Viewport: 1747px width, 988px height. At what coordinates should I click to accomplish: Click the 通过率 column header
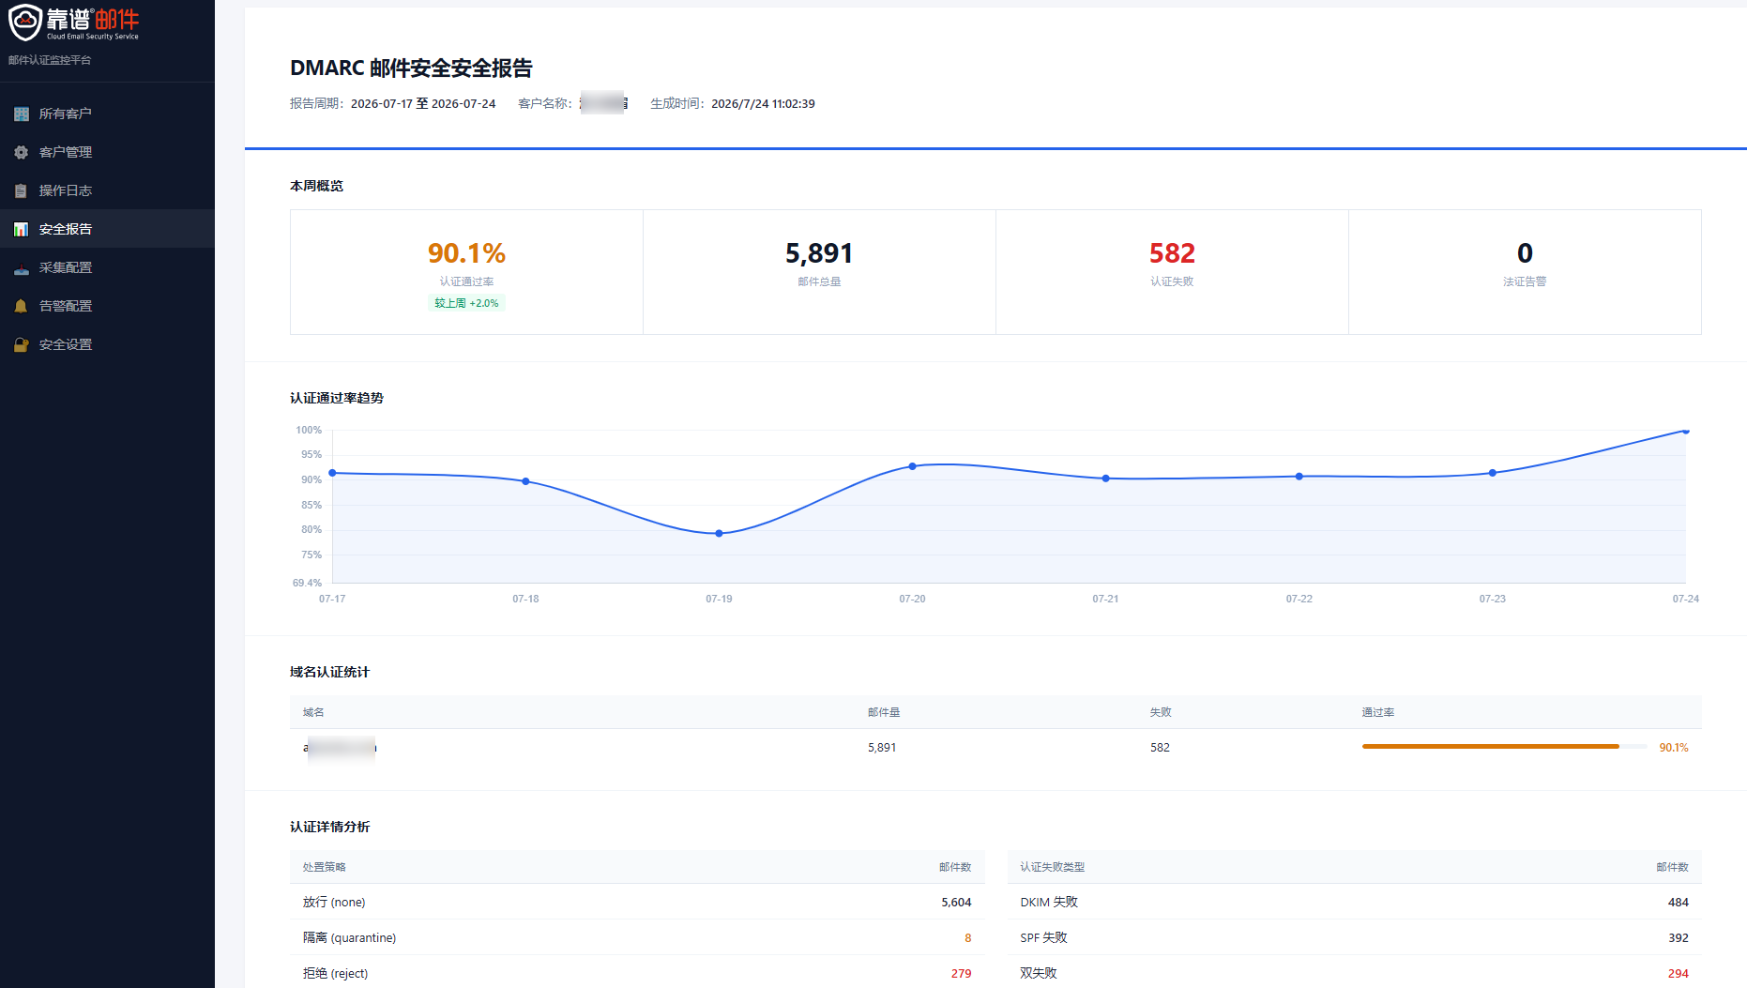[x=1378, y=712]
